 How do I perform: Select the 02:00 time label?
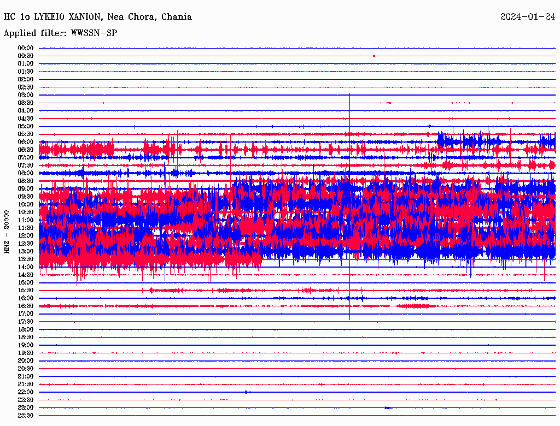(x=26, y=80)
